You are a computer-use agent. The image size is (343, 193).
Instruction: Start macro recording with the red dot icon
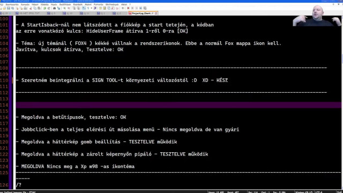point(128,9)
